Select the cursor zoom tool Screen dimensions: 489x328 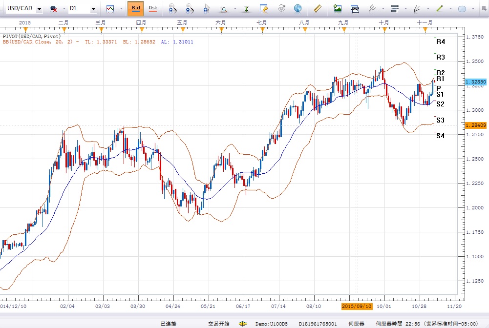206,9
